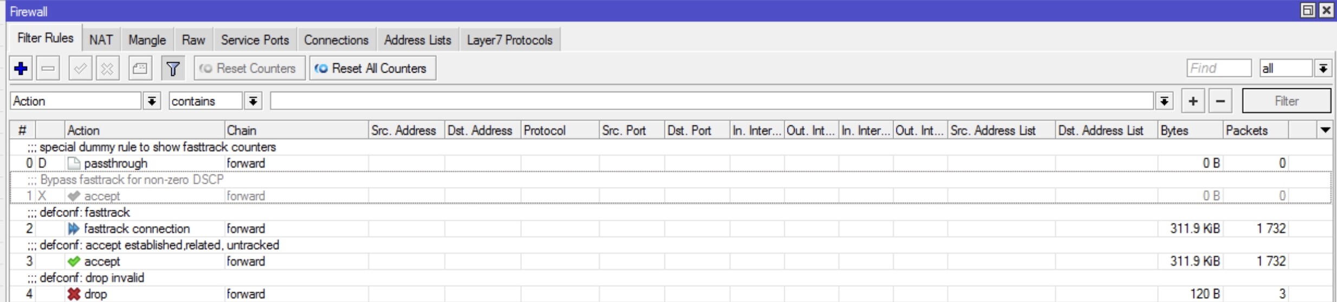Sort by Dst. Address List column header

click(x=1107, y=130)
